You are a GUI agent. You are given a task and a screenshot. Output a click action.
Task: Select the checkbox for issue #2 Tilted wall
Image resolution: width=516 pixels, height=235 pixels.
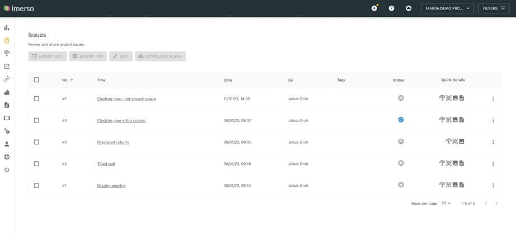coord(36,164)
